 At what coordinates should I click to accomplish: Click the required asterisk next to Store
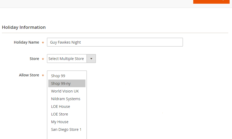coord(43,59)
